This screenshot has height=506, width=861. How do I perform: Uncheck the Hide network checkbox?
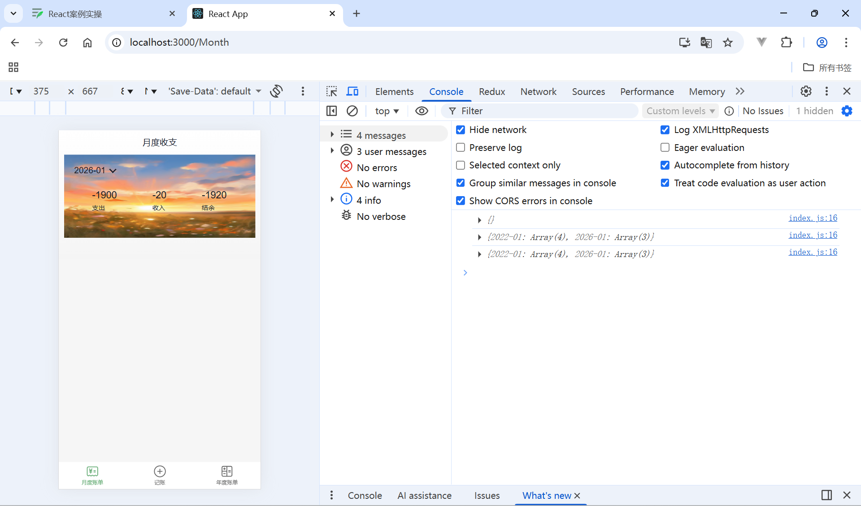[x=461, y=130]
